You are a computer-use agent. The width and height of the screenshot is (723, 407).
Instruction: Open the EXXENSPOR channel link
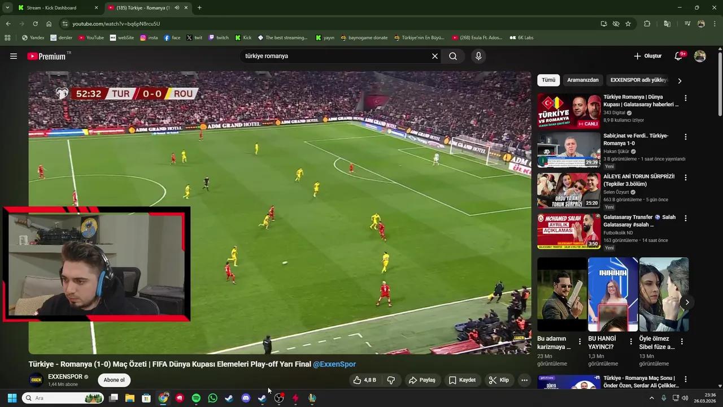pos(65,376)
